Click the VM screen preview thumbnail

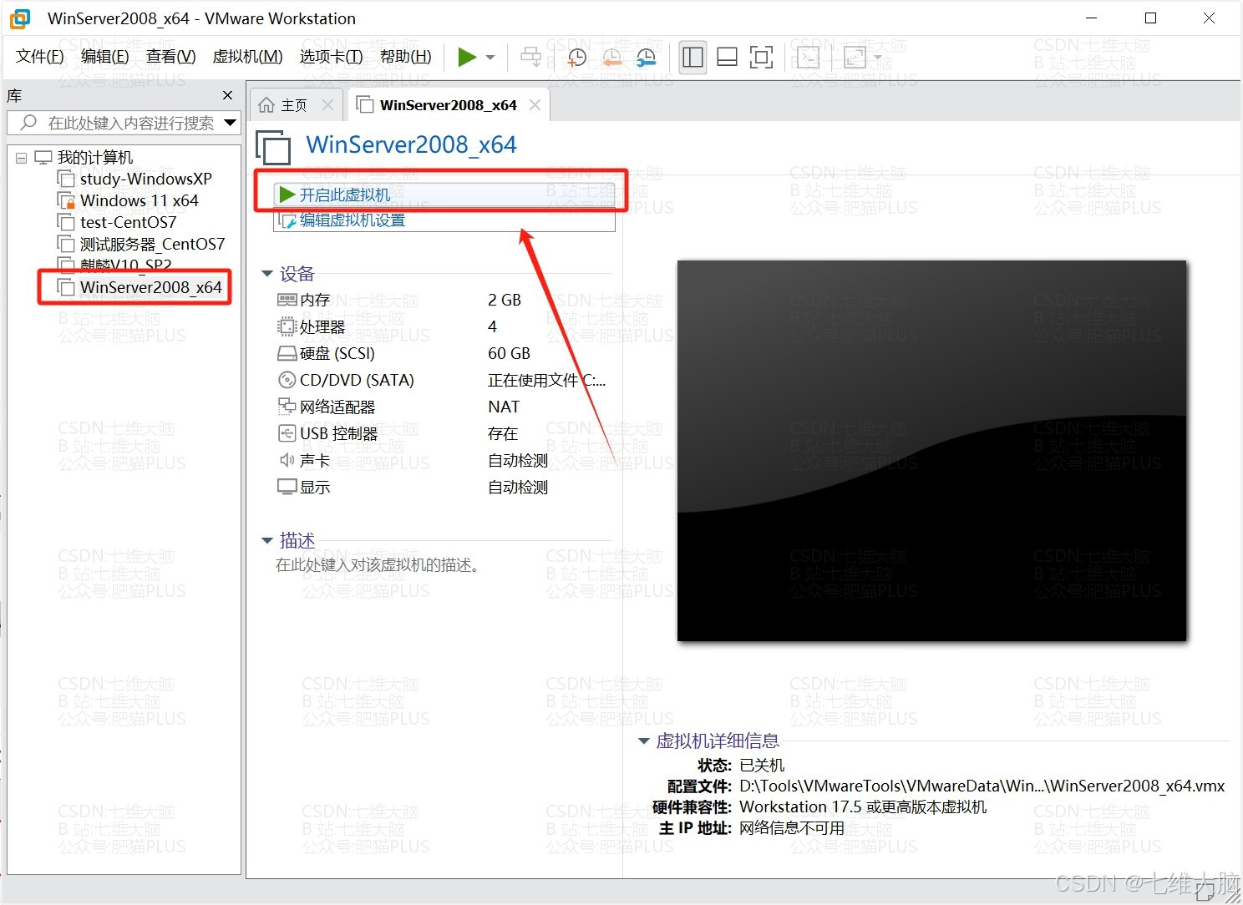point(931,451)
